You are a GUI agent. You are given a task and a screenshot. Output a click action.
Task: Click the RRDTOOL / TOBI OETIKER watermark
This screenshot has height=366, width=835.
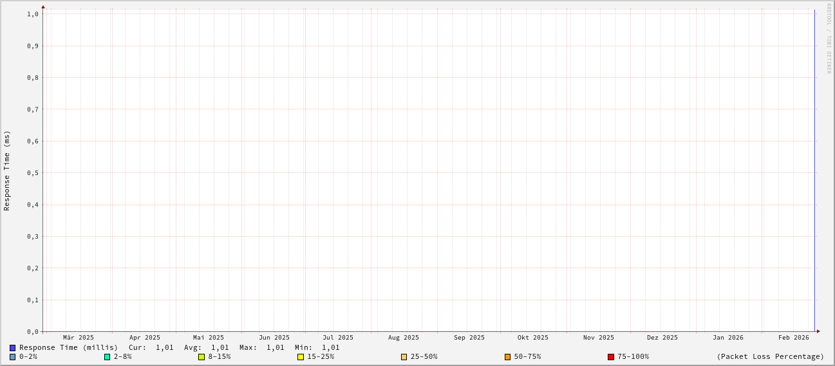[x=829, y=39]
